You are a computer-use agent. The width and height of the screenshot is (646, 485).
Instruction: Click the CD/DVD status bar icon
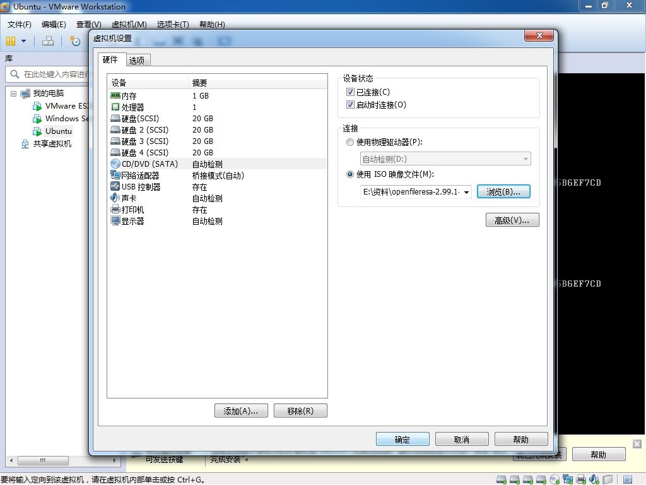[x=555, y=479]
